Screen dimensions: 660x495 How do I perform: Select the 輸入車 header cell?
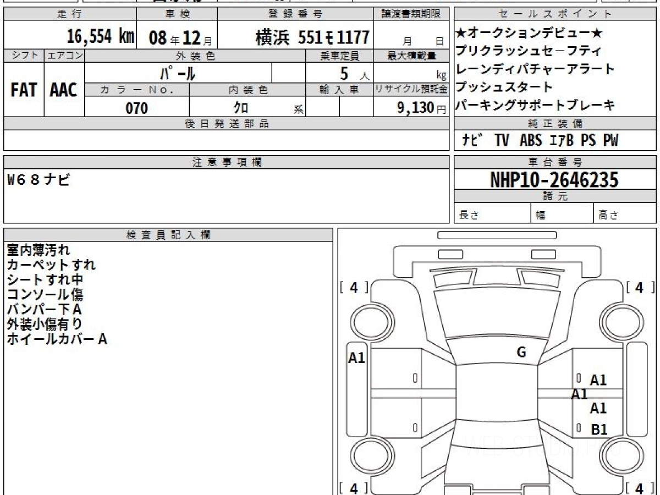339,90
